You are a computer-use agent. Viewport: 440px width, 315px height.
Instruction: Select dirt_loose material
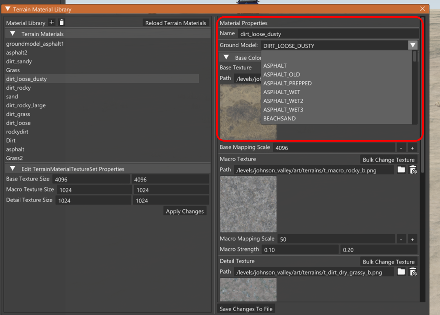coord(18,123)
